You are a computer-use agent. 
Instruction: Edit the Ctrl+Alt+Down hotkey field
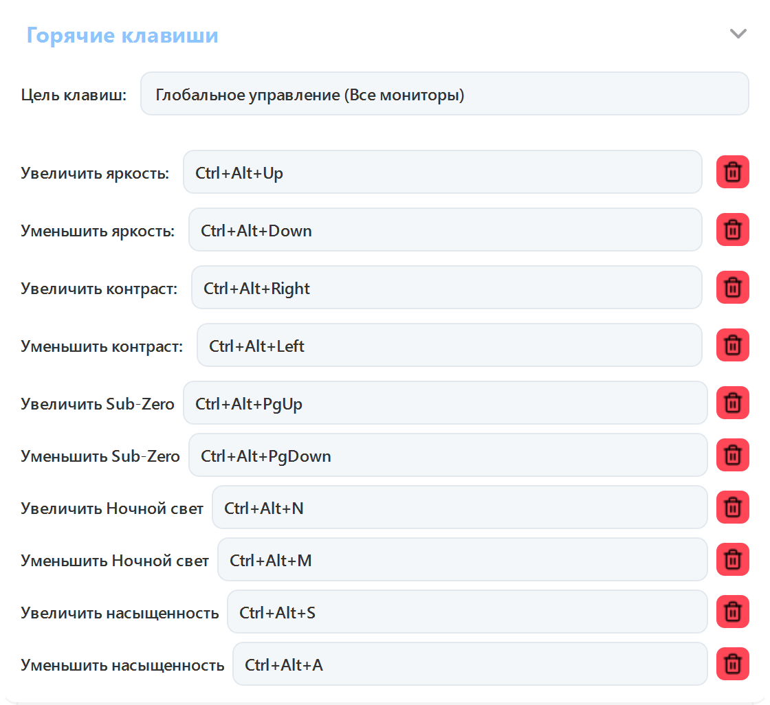click(x=445, y=230)
